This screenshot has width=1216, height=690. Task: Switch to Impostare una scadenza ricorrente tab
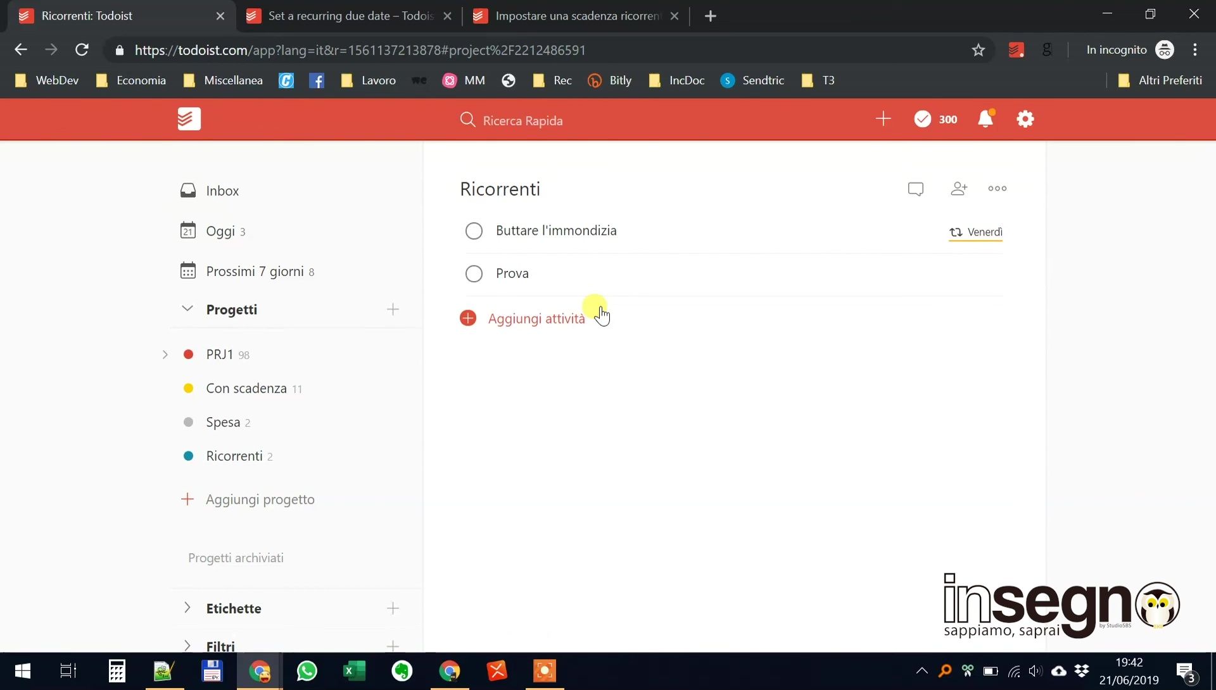pyautogui.click(x=576, y=16)
